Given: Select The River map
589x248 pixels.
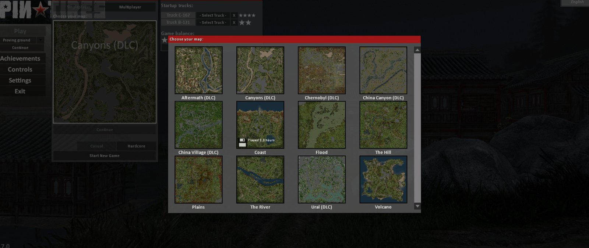Looking at the screenshot, I should pos(260,180).
